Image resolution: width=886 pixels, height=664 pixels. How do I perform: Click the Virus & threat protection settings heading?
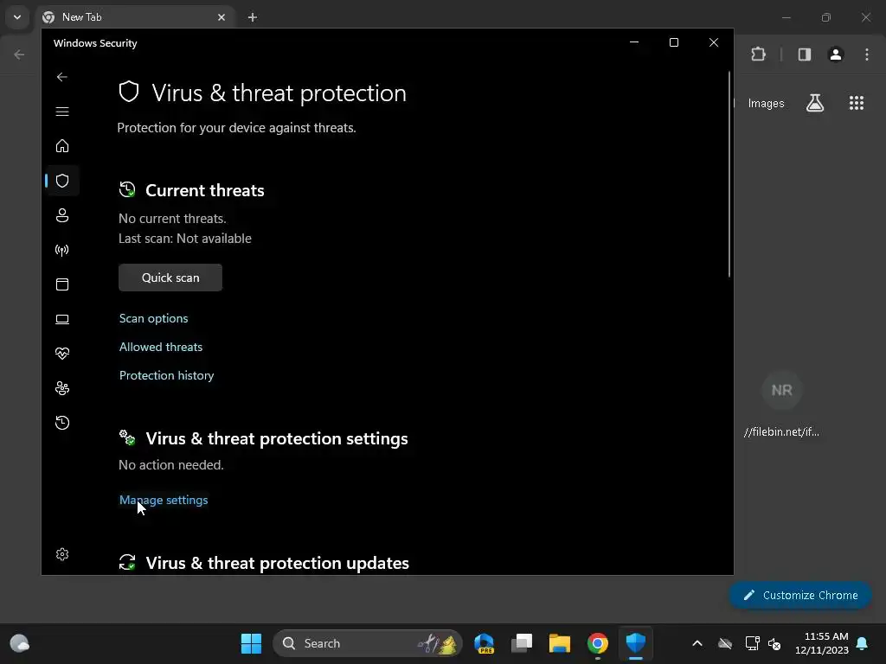(277, 438)
